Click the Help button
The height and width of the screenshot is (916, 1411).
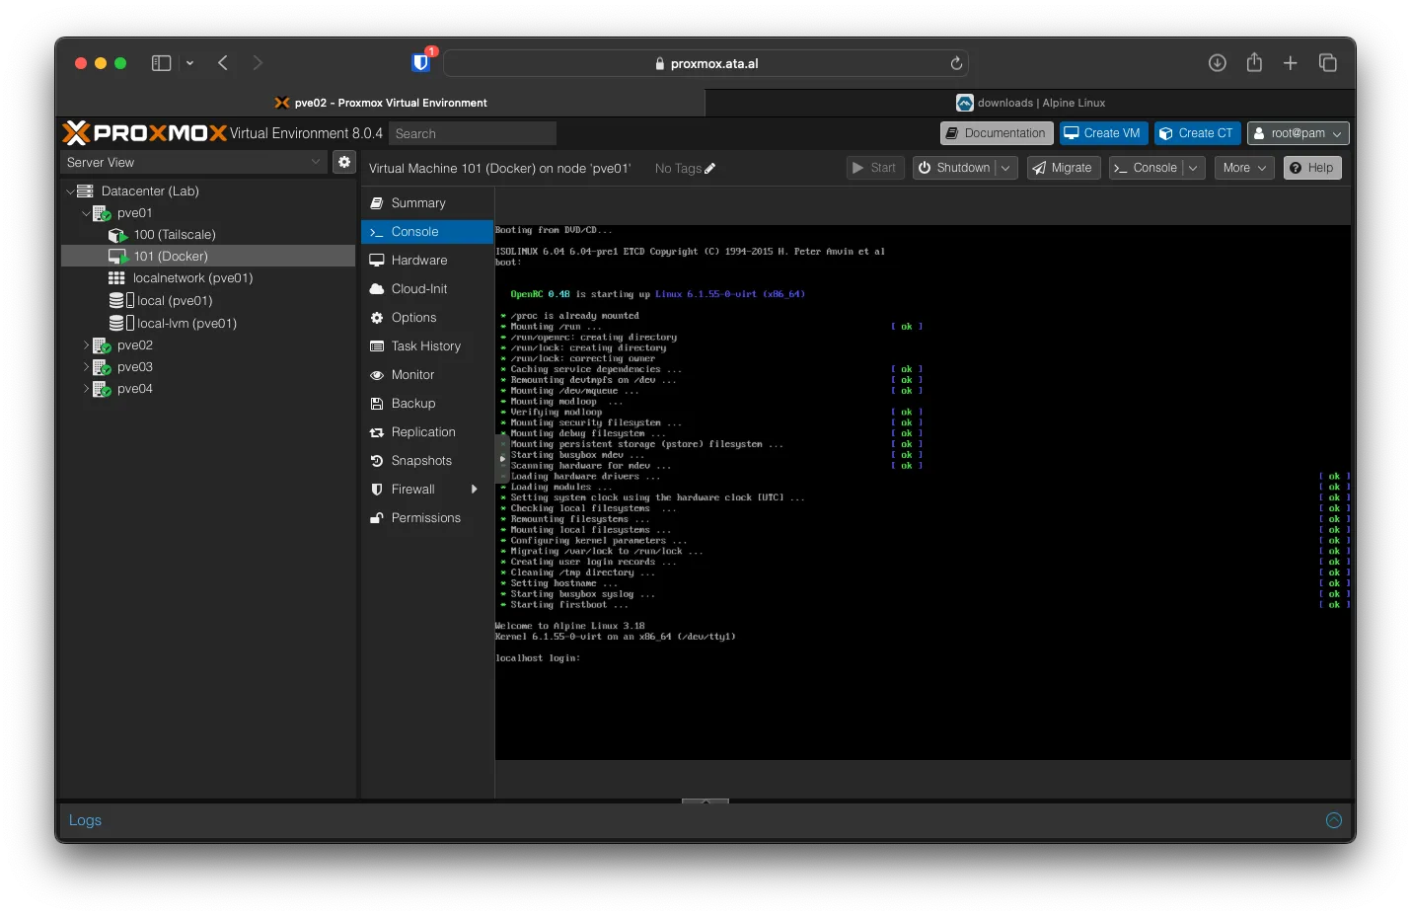point(1312,168)
